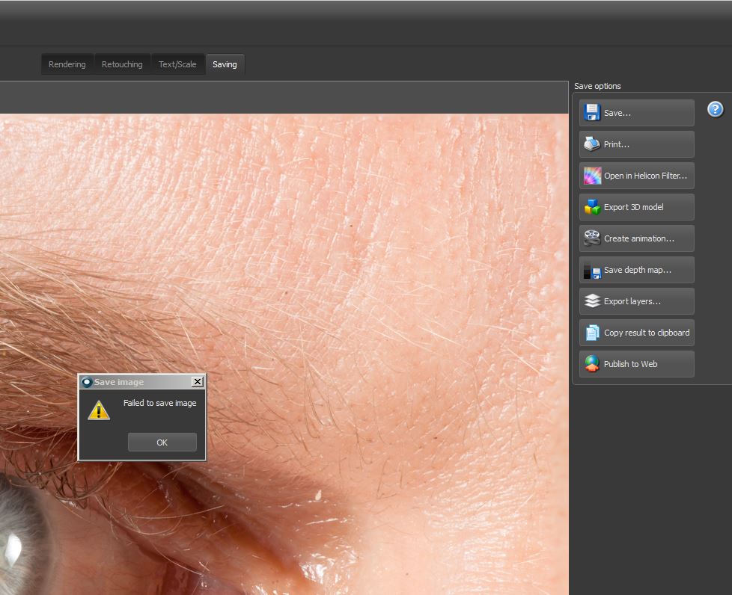Click the floppy disk Save icon
732x595 pixels.
592,112
